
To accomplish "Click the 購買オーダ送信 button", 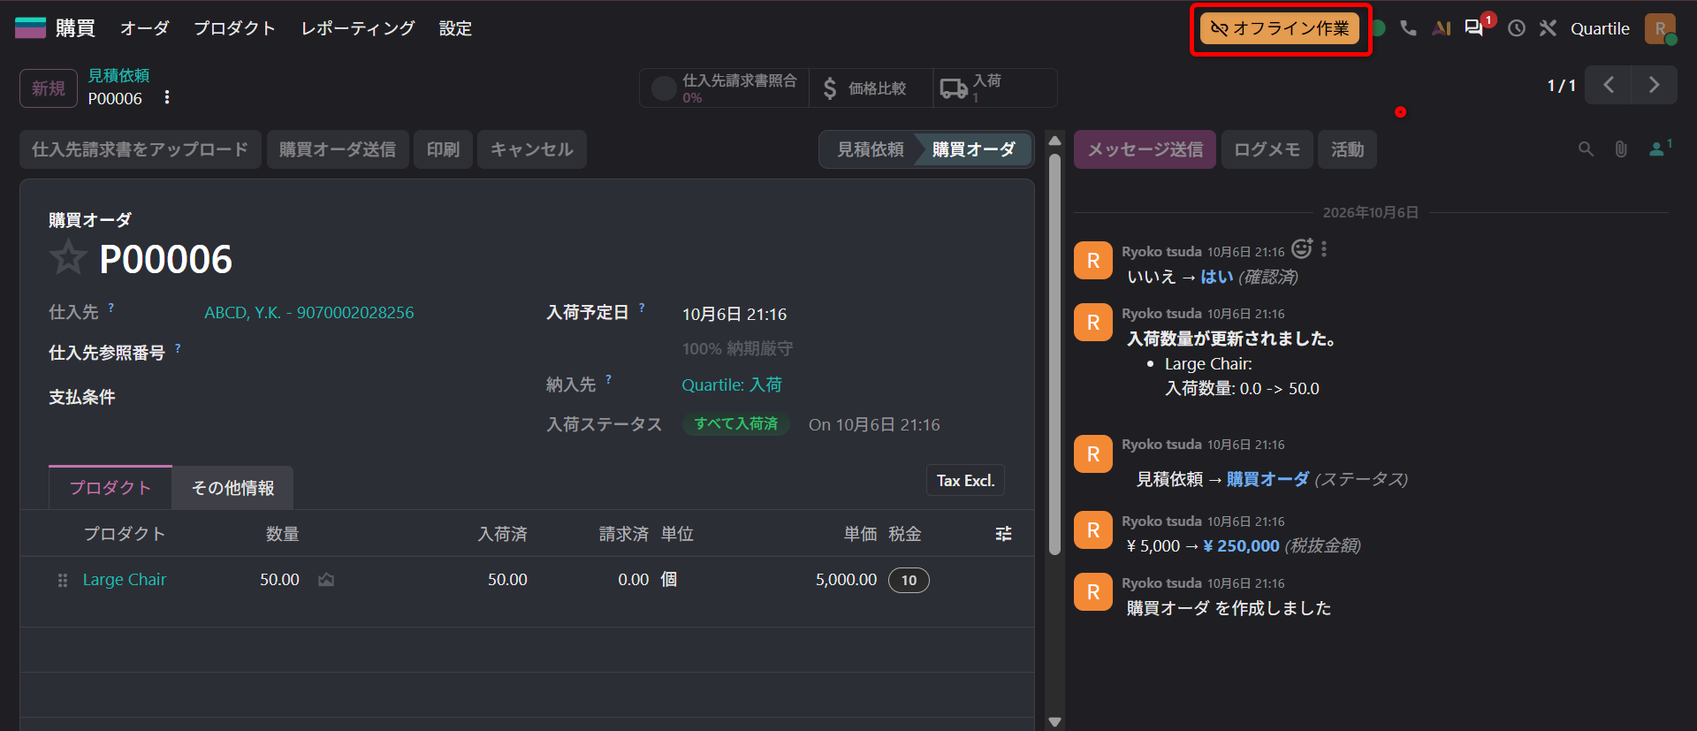I will [338, 149].
